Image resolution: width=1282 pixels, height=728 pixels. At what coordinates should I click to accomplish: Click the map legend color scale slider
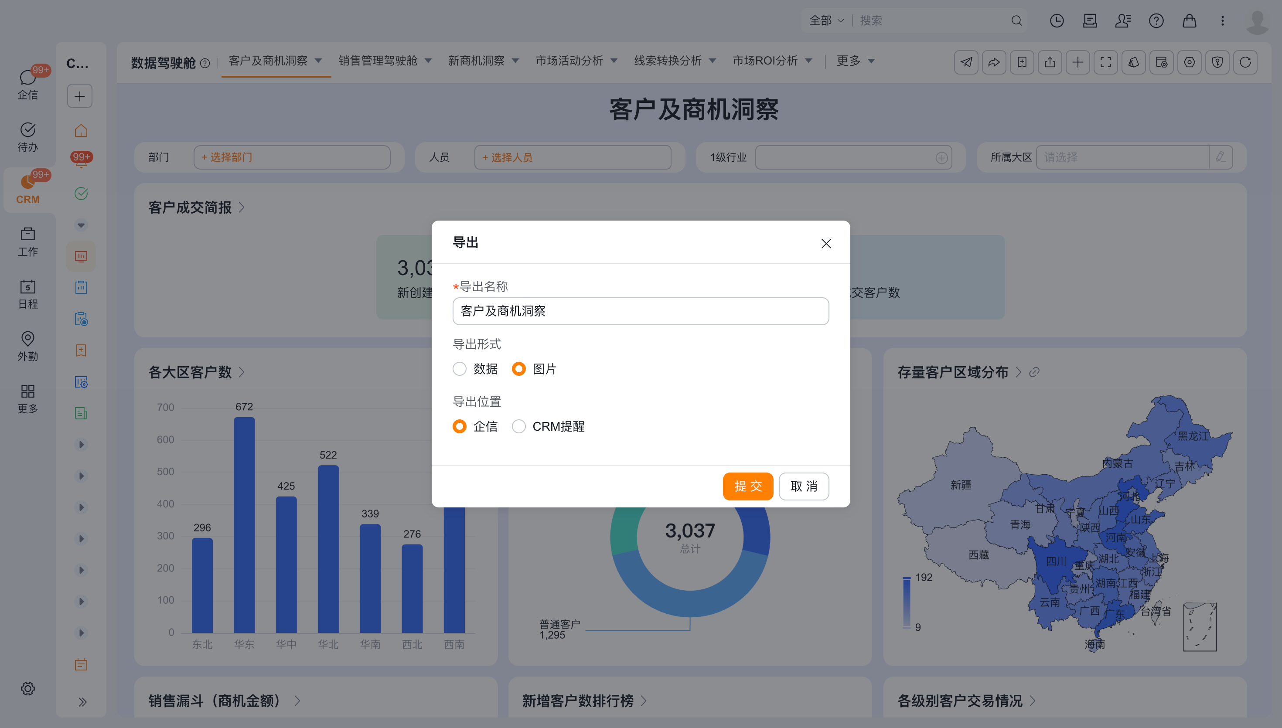point(907,602)
